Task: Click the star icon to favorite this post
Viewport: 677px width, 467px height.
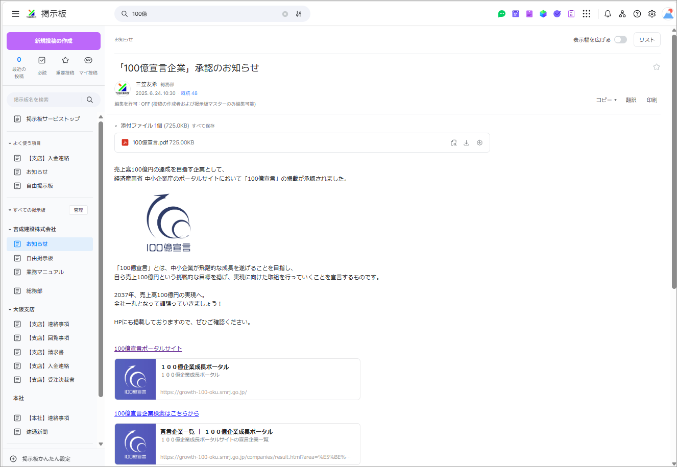Action: pos(657,67)
